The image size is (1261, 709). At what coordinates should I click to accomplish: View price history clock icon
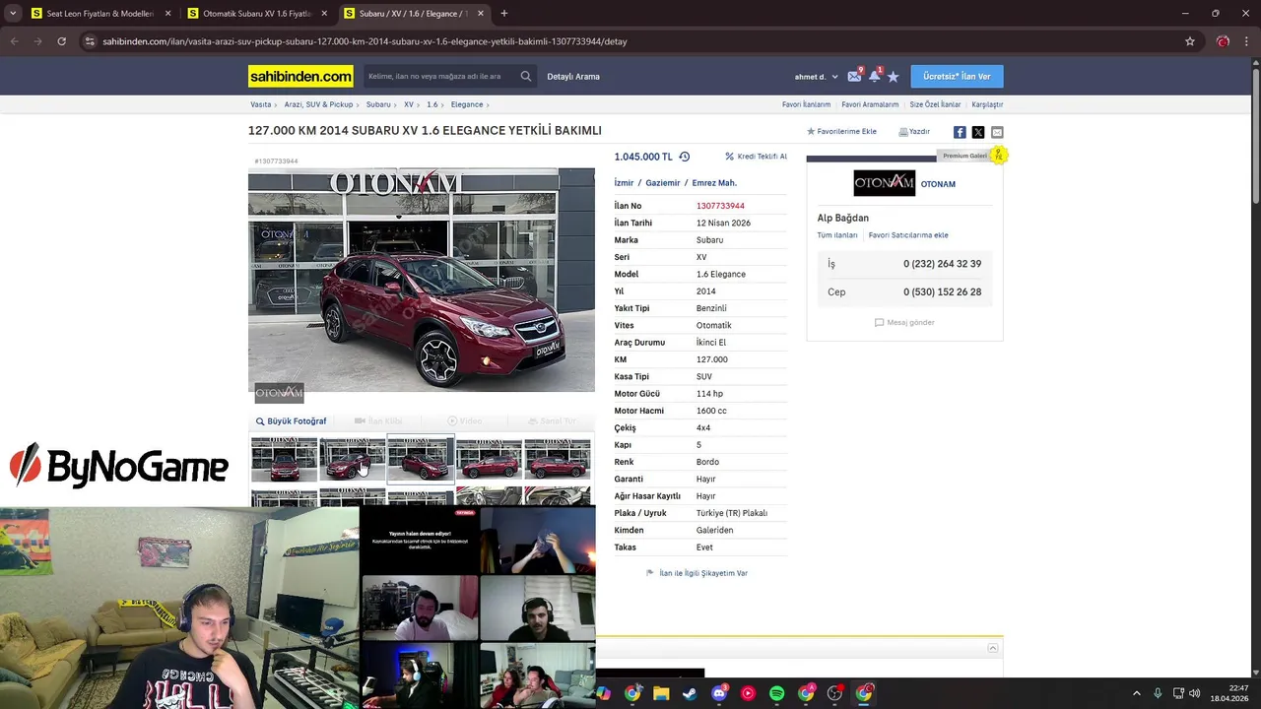tap(684, 157)
